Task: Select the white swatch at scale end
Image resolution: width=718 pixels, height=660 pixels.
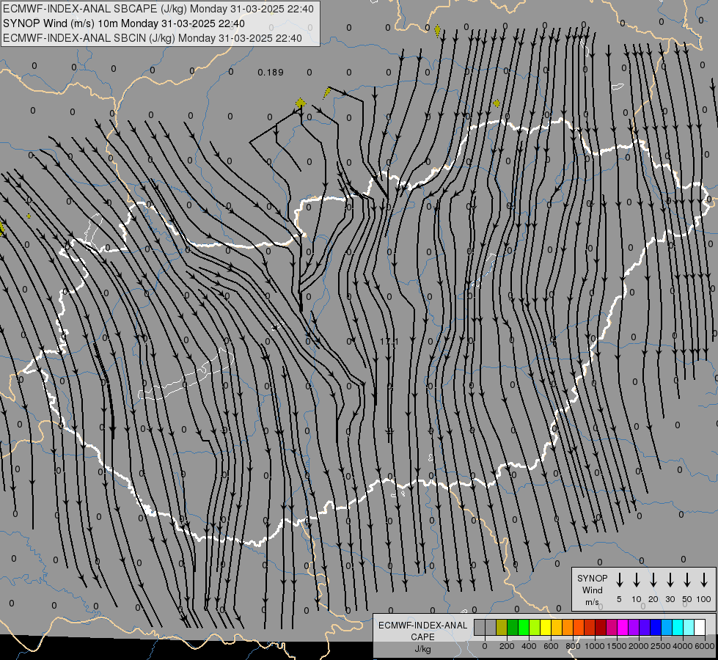Action: pos(700,627)
